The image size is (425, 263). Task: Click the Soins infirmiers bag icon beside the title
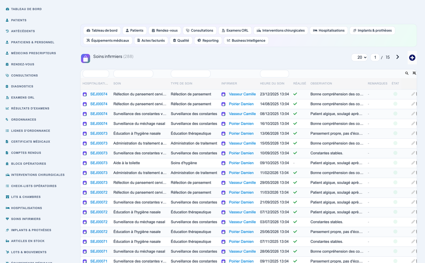pos(85,58)
